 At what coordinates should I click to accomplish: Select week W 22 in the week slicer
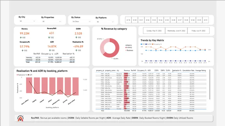(148, 20)
